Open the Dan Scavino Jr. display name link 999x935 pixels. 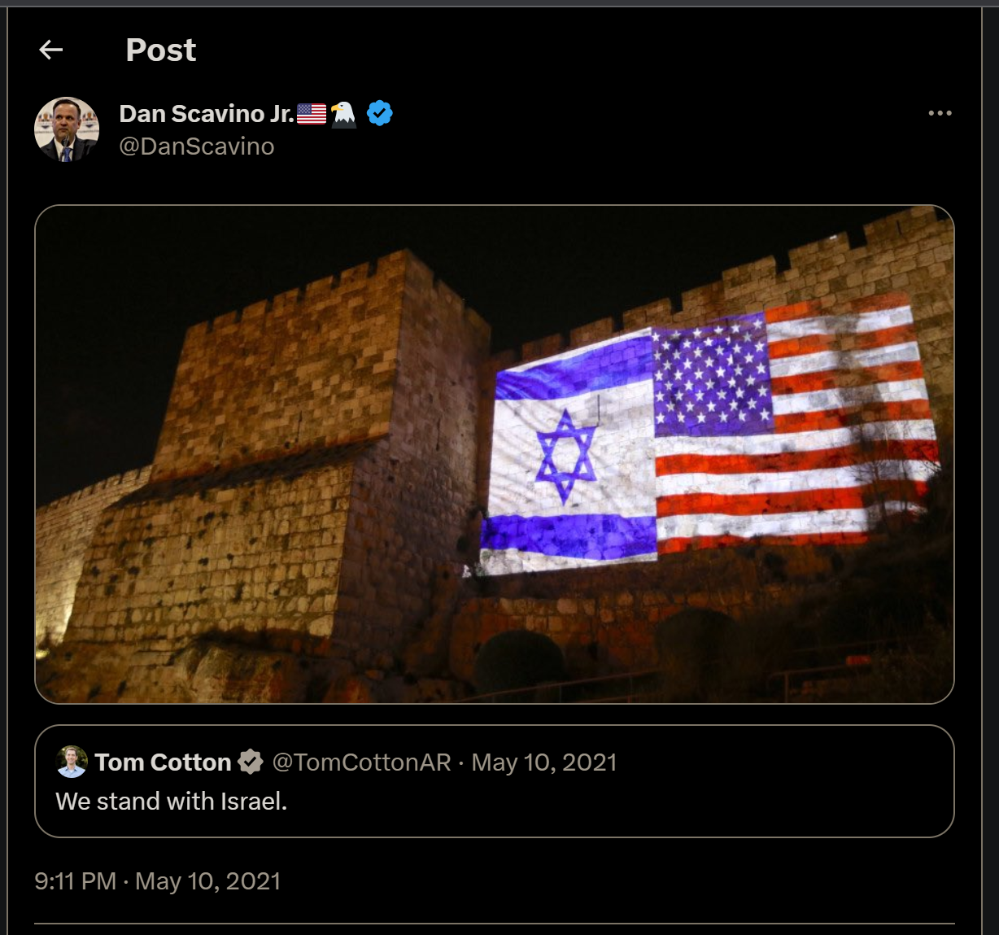point(207,114)
